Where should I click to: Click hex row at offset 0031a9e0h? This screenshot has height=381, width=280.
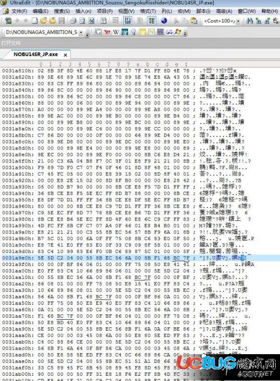140,258
